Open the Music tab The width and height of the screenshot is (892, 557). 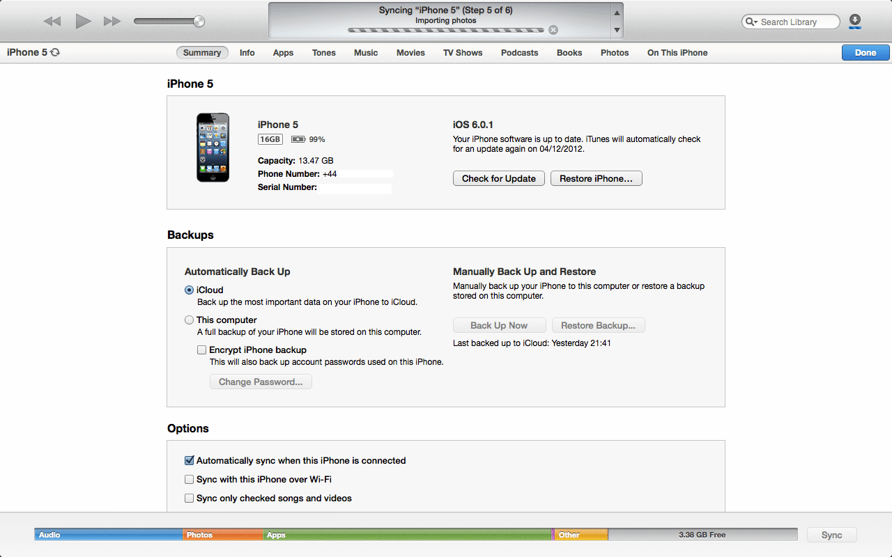(x=366, y=53)
